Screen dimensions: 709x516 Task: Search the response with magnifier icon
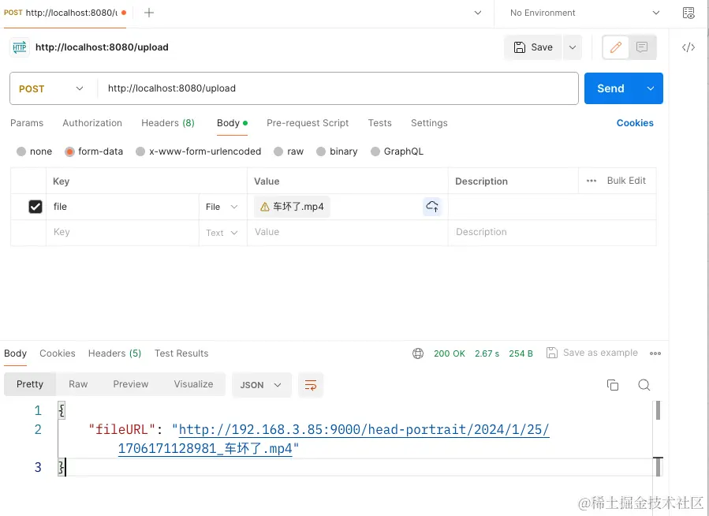(644, 385)
